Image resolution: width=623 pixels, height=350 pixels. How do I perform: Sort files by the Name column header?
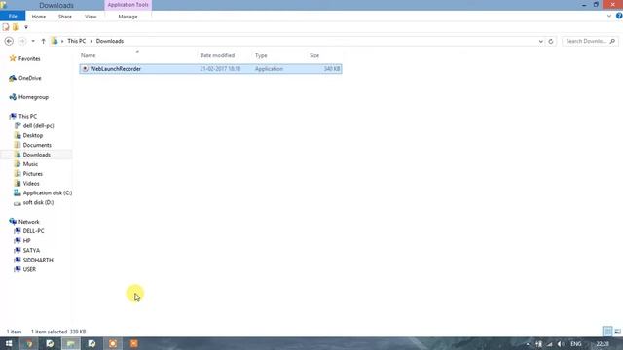point(89,55)
